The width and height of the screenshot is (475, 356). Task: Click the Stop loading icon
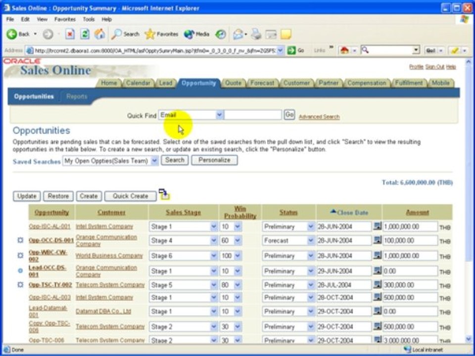tap(70, 34)
